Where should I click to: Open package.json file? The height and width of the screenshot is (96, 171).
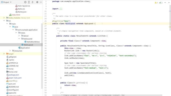tap(14, 75)
